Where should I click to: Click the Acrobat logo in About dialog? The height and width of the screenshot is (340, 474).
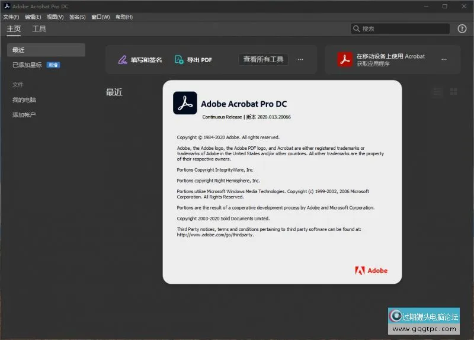pyautogui.click(x=185, y=103)
